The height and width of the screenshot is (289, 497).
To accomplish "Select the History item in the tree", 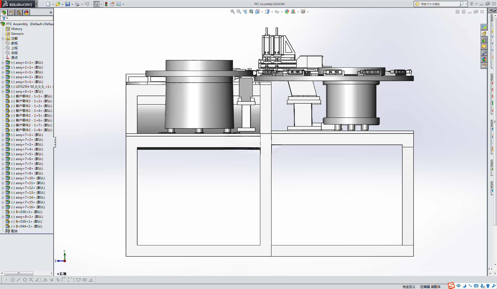I will [17, 29].
